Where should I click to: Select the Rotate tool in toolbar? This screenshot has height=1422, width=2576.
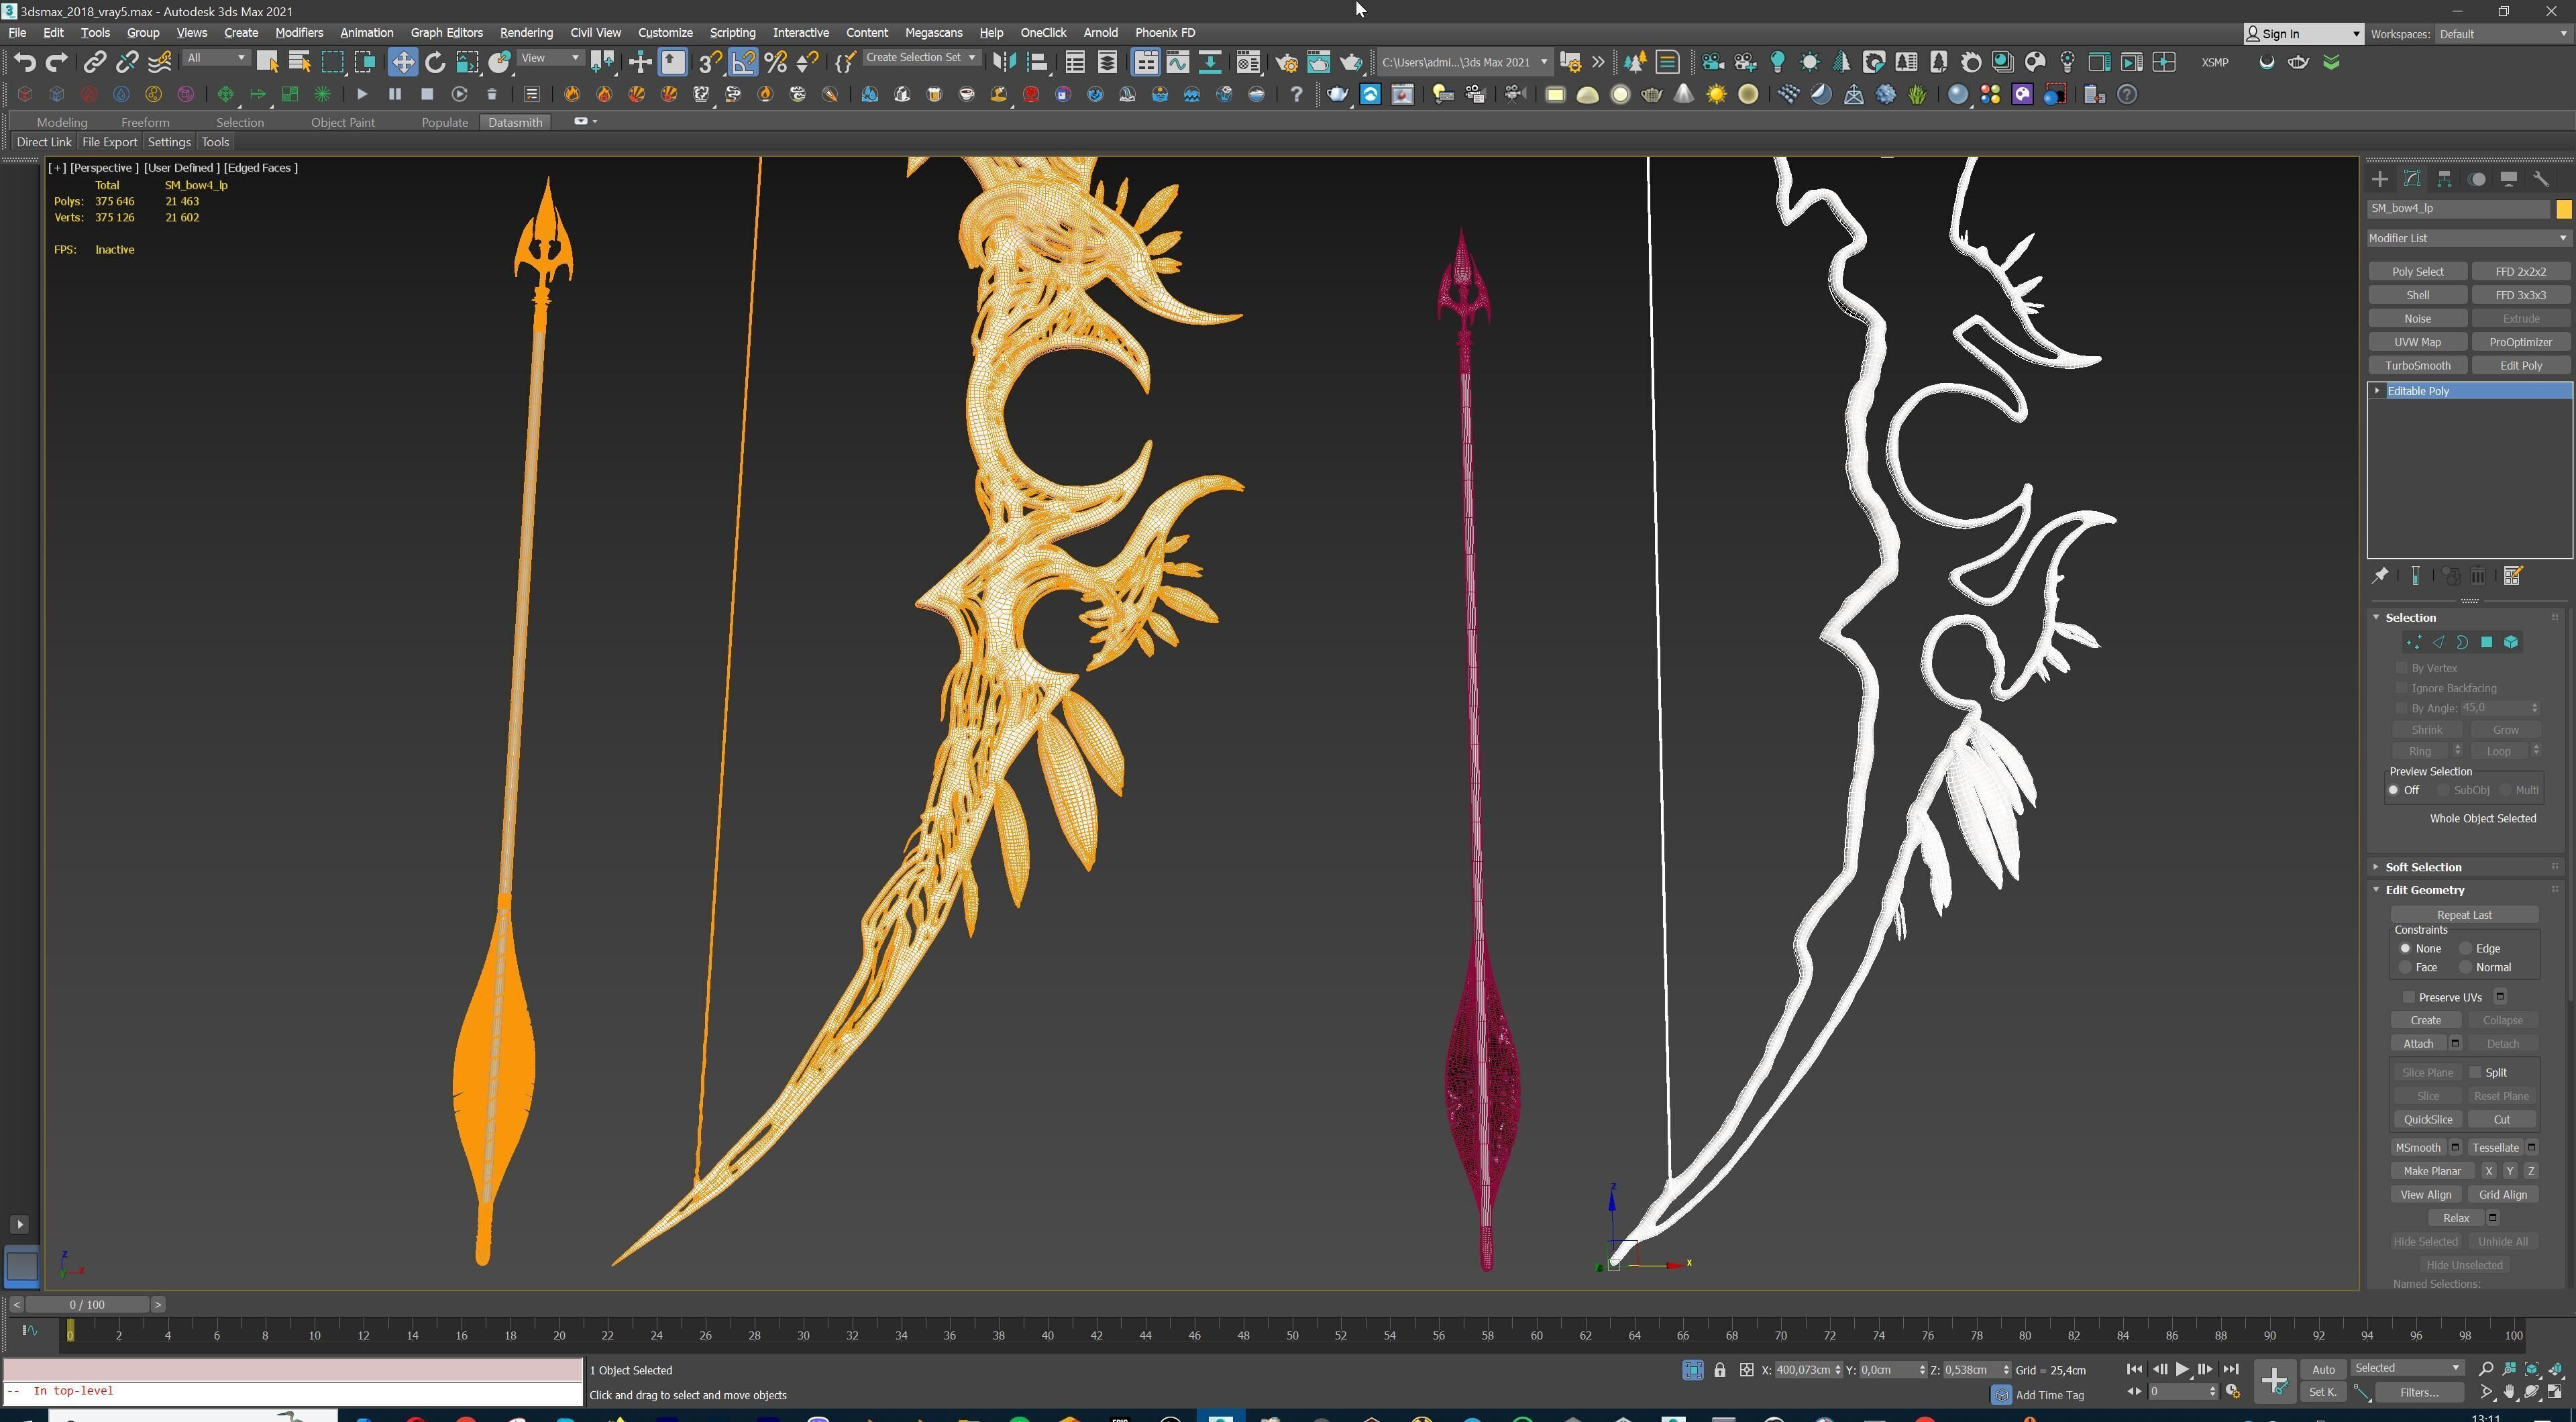pyautogui.click(x=435, y=62)
